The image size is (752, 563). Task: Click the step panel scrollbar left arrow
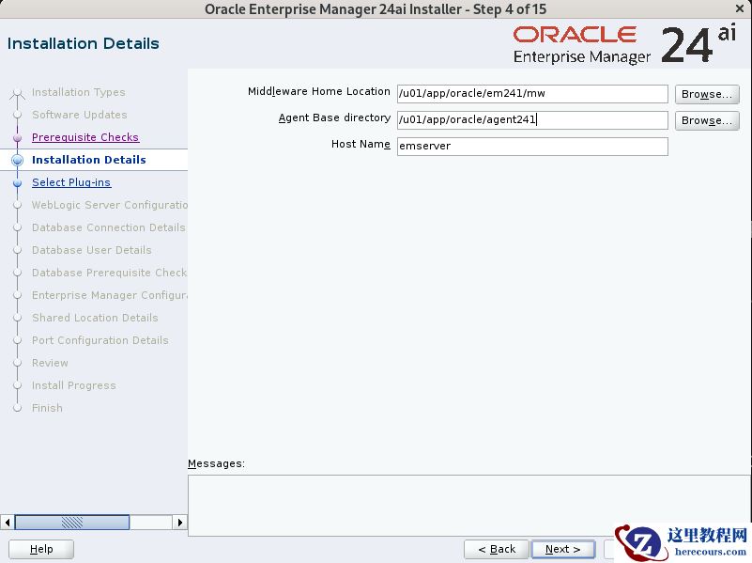click(x=8, y=523)
